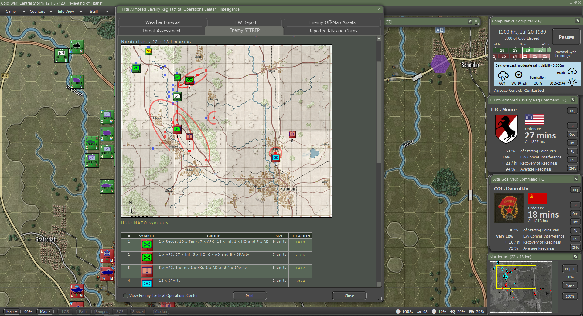Select cyan artillery marker 4 on SITREP map

(276, 158)
